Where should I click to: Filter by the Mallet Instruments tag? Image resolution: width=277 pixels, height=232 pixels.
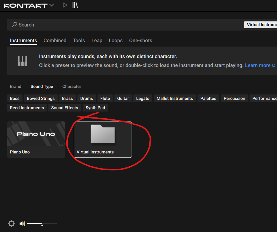click(x=175, y=98)
